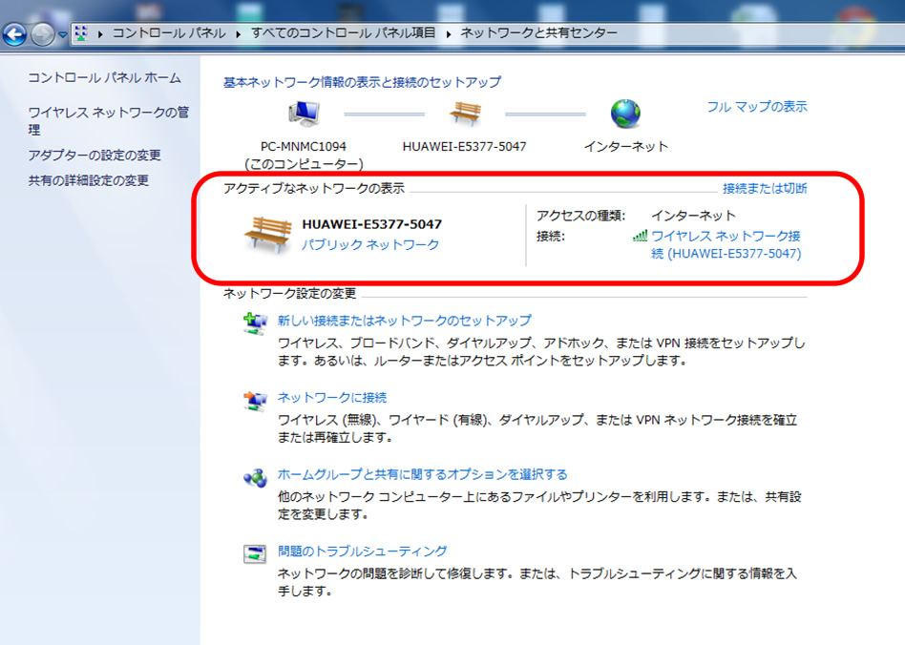Open ホームグループと共有に関するオプションを選択する
The height and width of the screenshot is (645, 905).
coord(423,474)
